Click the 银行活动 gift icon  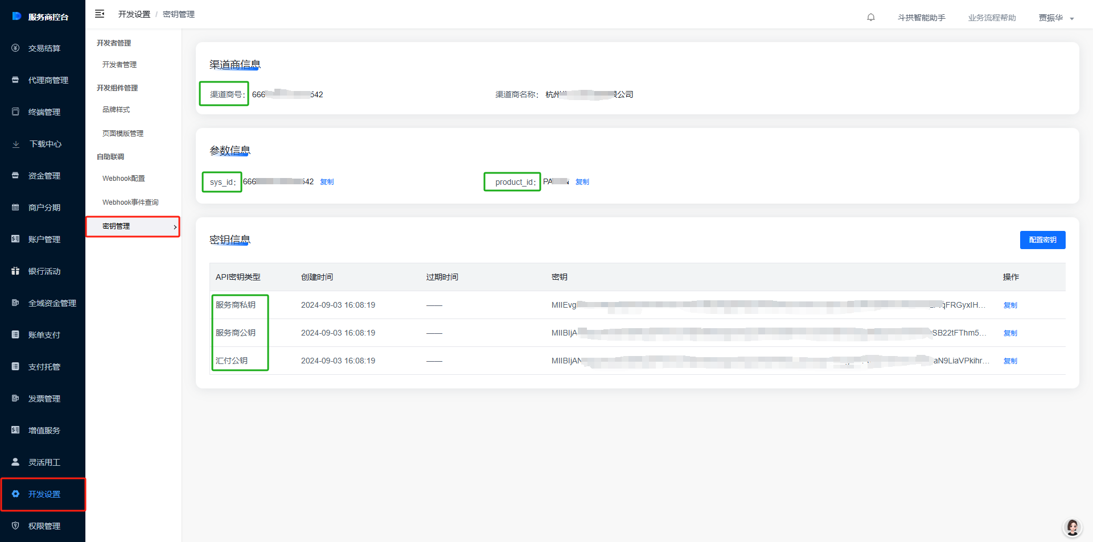point(15,271)
